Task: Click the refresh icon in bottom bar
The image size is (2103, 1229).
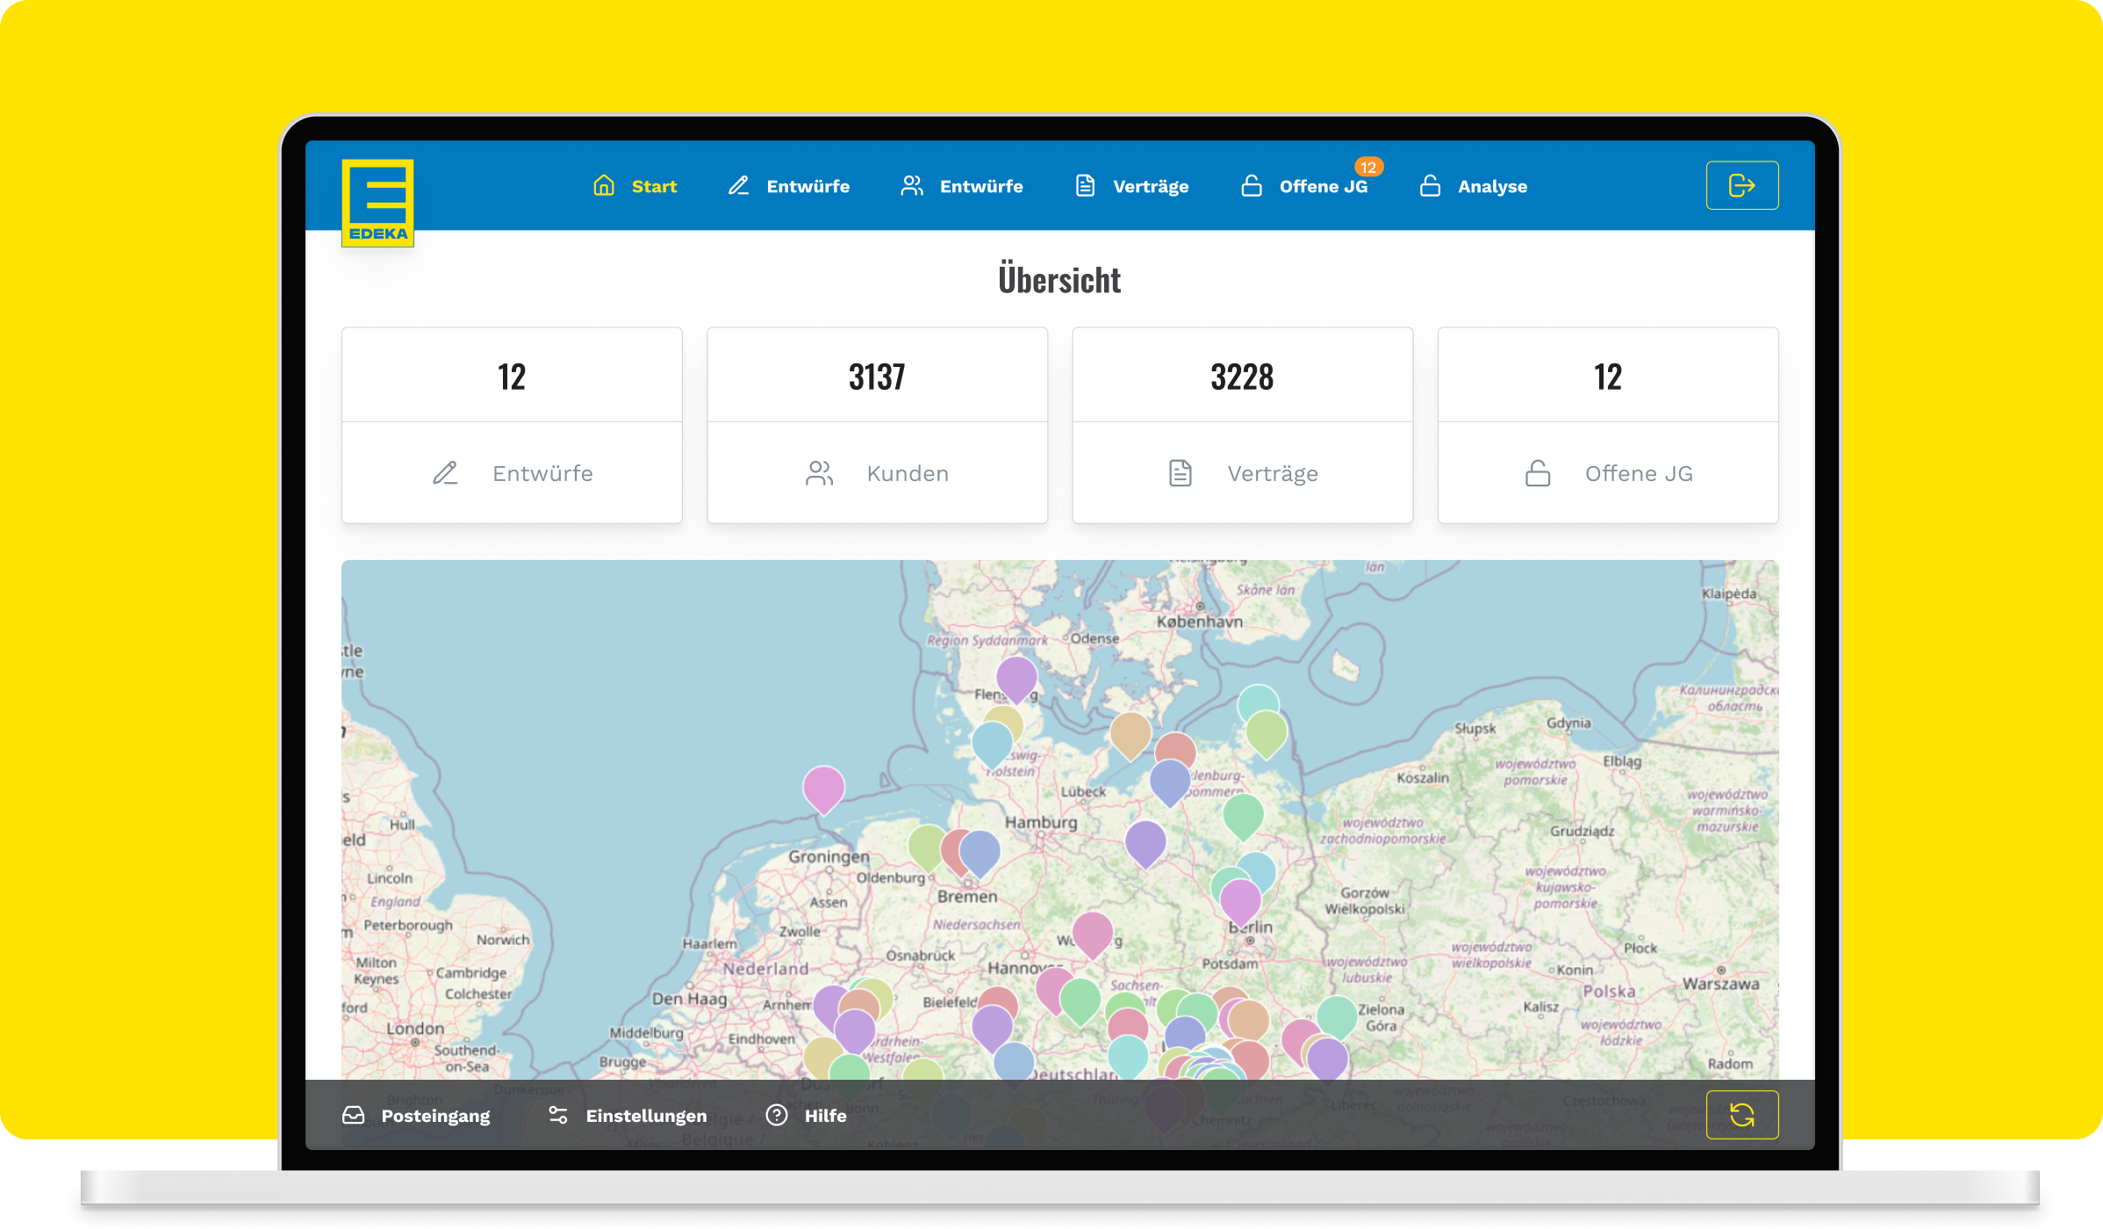Action: pos(1741,1115)
